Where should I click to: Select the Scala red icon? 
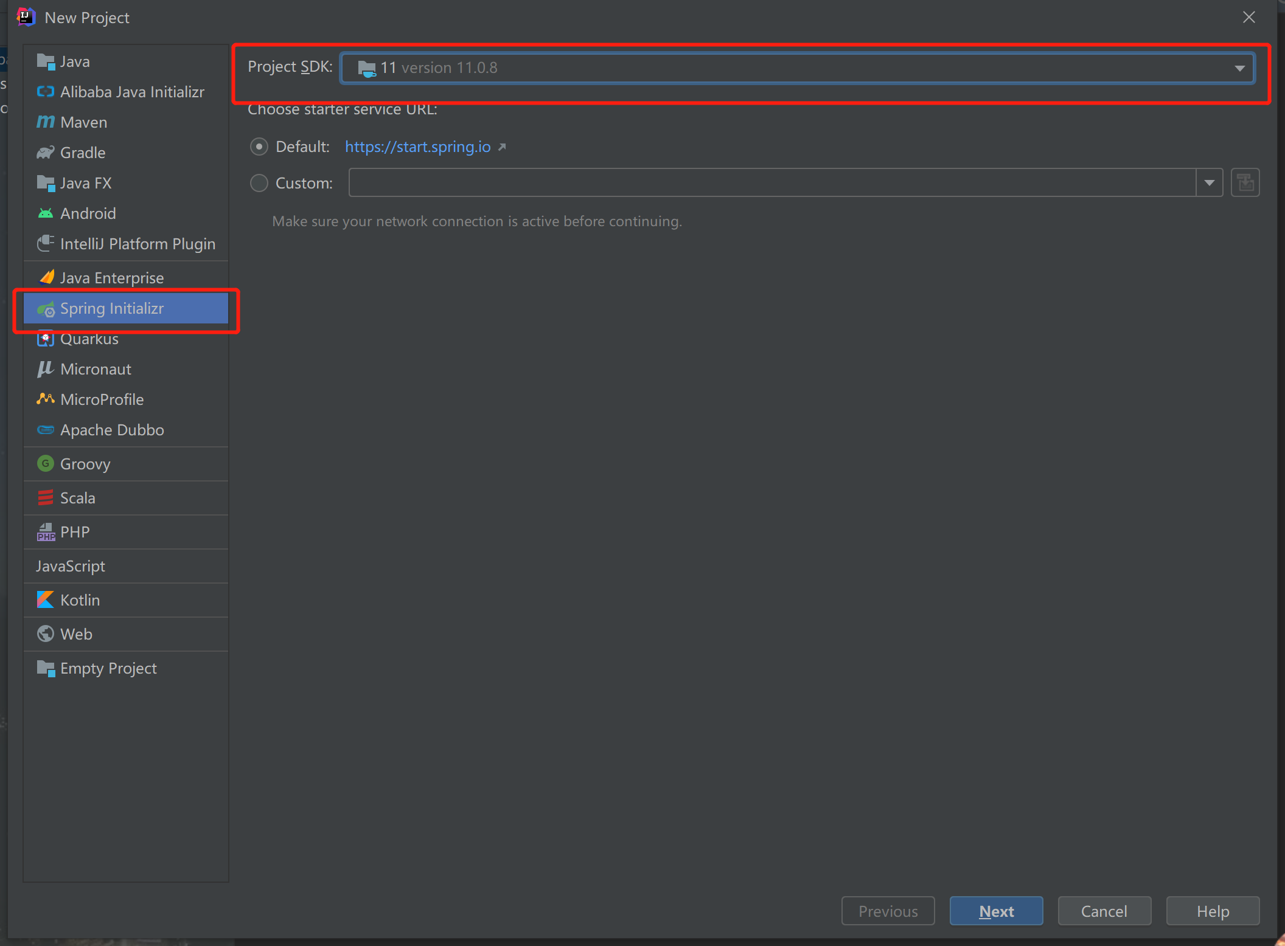coord(45,498)
